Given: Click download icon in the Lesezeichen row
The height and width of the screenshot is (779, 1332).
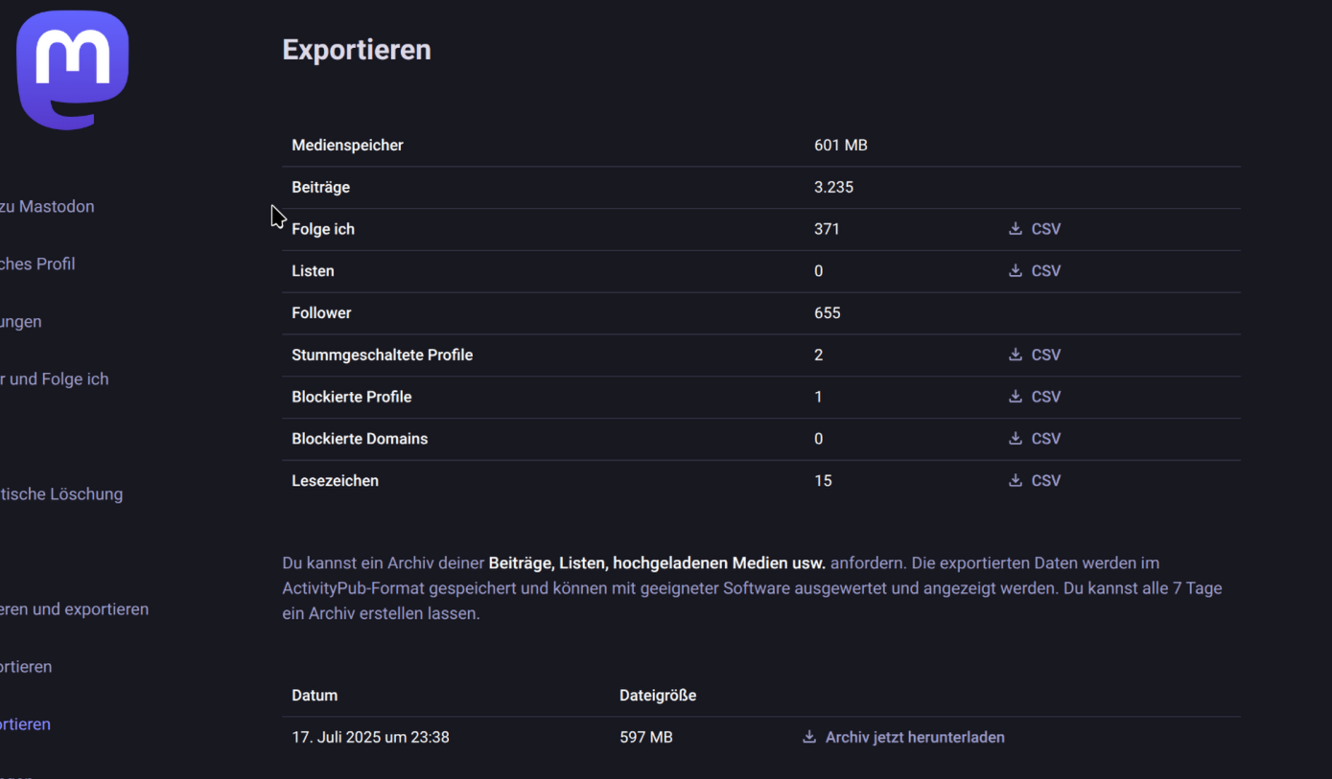Looking at the screenshot, I should tap(1015, 480).
